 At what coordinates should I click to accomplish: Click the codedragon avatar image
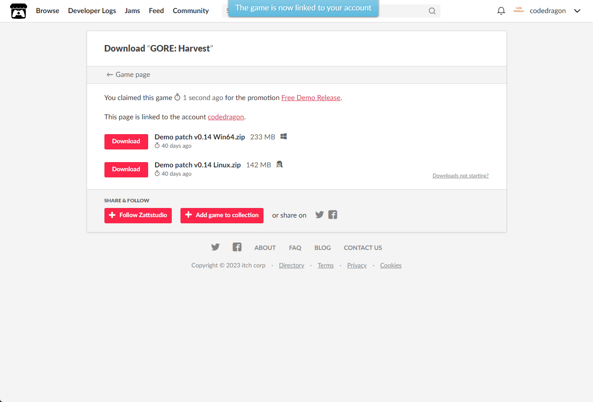point(519,10)
